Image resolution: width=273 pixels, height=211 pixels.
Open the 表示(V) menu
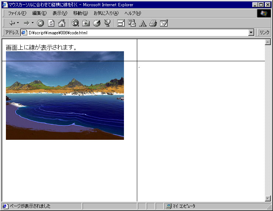coord(60,13)
